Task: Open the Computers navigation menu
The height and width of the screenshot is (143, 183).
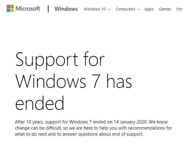Action: (128, 9)
